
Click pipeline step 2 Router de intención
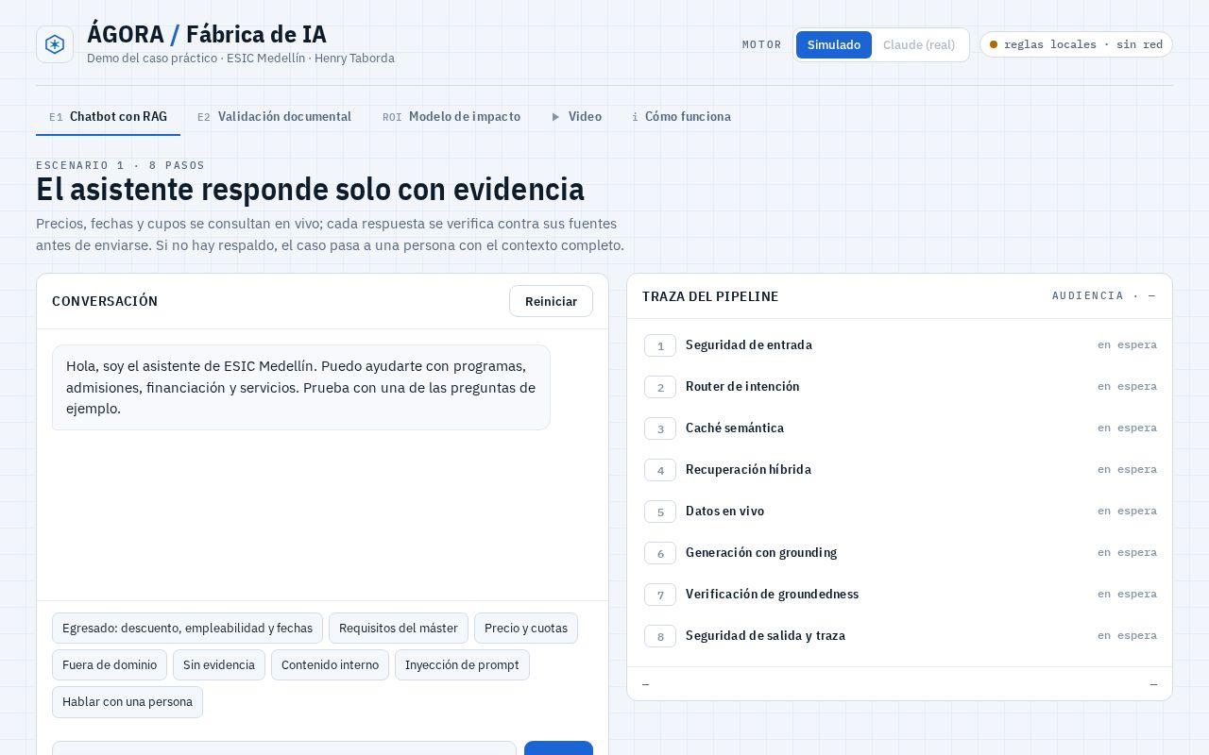click(x=900, y=387)
